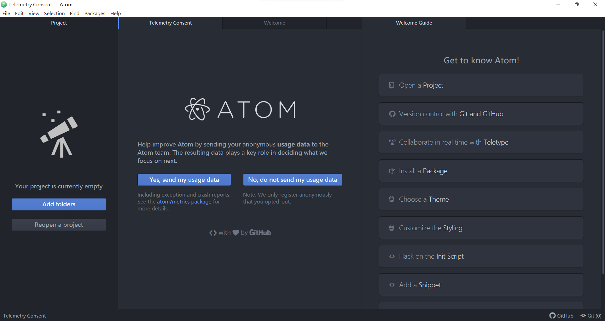This screenshot has width=605, height=321.
Task: Click the package box icon on Install a Package
Action: tap(392, 171)
